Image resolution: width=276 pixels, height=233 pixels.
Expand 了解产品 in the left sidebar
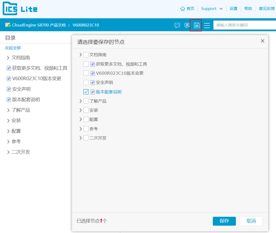point(8,110)
